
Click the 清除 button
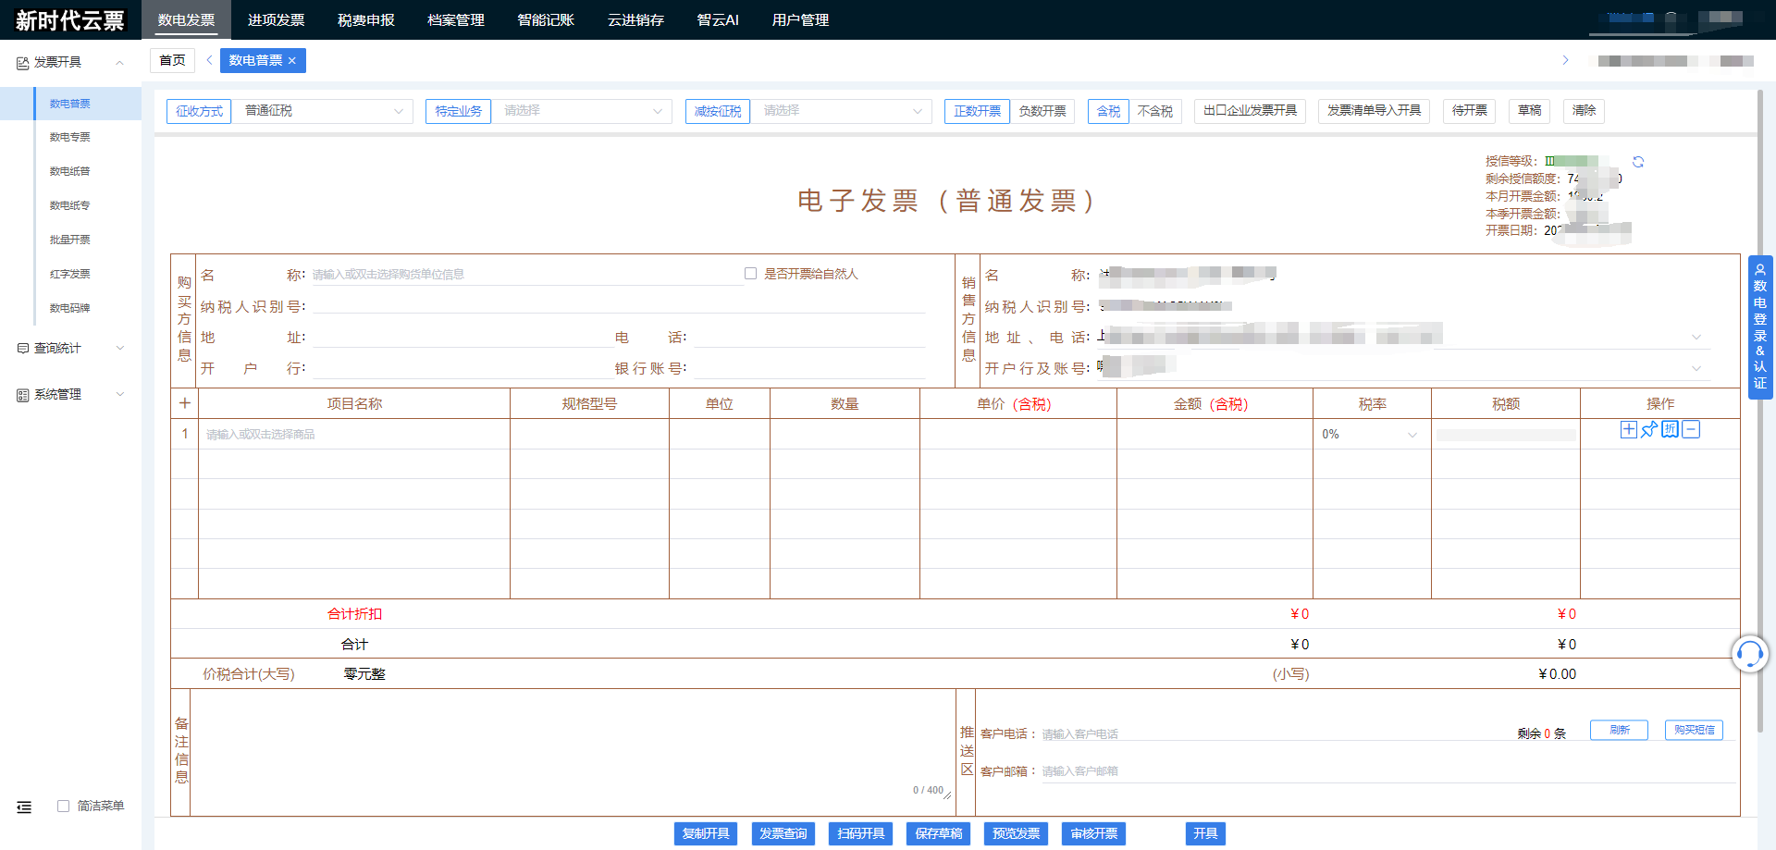click(1584, 111)
